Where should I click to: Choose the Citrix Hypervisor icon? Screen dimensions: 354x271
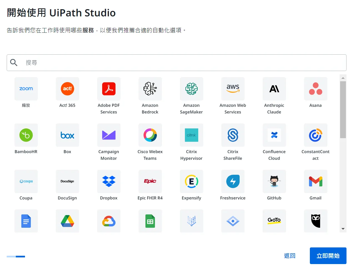(x=192, y=135)
